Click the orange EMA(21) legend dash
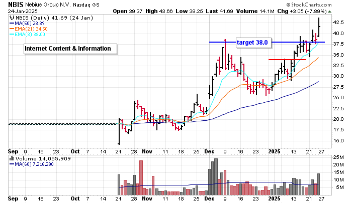Image resolution: width=352 pixels, height=203 pixels. click(x=12, y=29)
